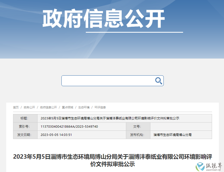Select the 发文日期 label cell
The height and width of the screenshot is (172, 224).
25,135
